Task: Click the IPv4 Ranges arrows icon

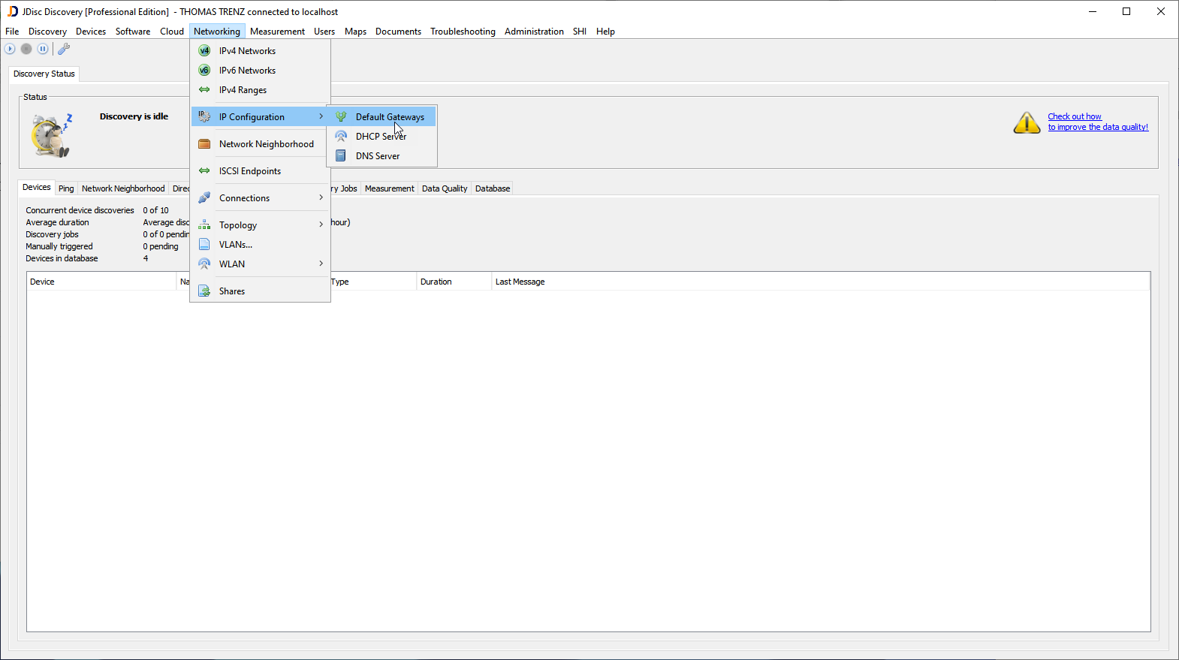Action: click(204, 90)
